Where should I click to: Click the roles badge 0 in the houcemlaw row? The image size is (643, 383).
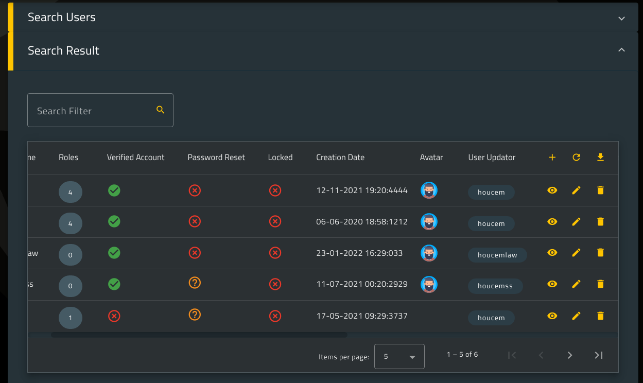point(71,255)
